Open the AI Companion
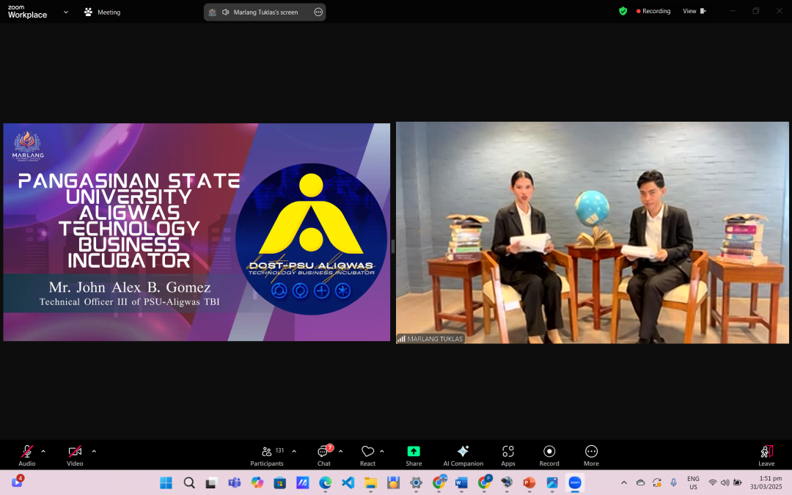Image resolution: width=792 pixels, height=495 pixels. click(x=463, y=455)
